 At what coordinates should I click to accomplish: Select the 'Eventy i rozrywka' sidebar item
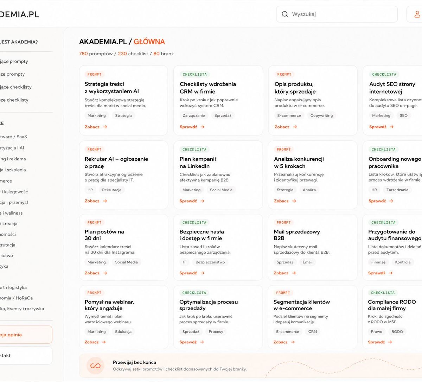tap(22, 309)
